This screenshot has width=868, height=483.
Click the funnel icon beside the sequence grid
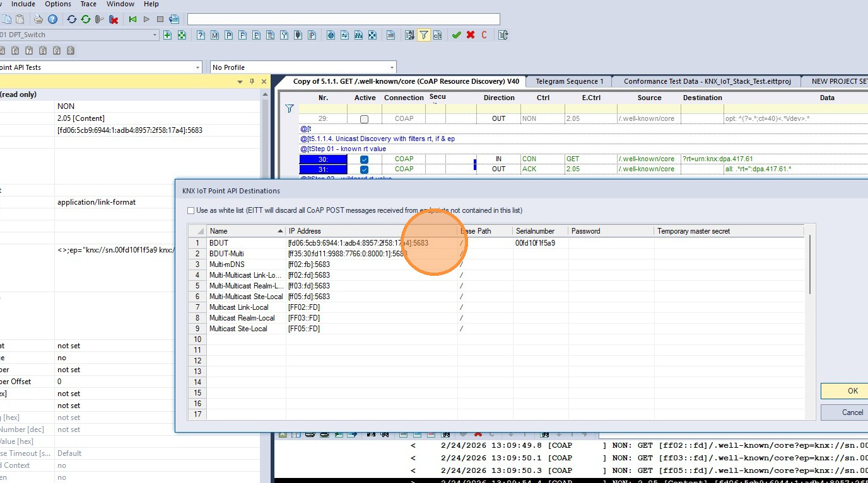(290, 108)
